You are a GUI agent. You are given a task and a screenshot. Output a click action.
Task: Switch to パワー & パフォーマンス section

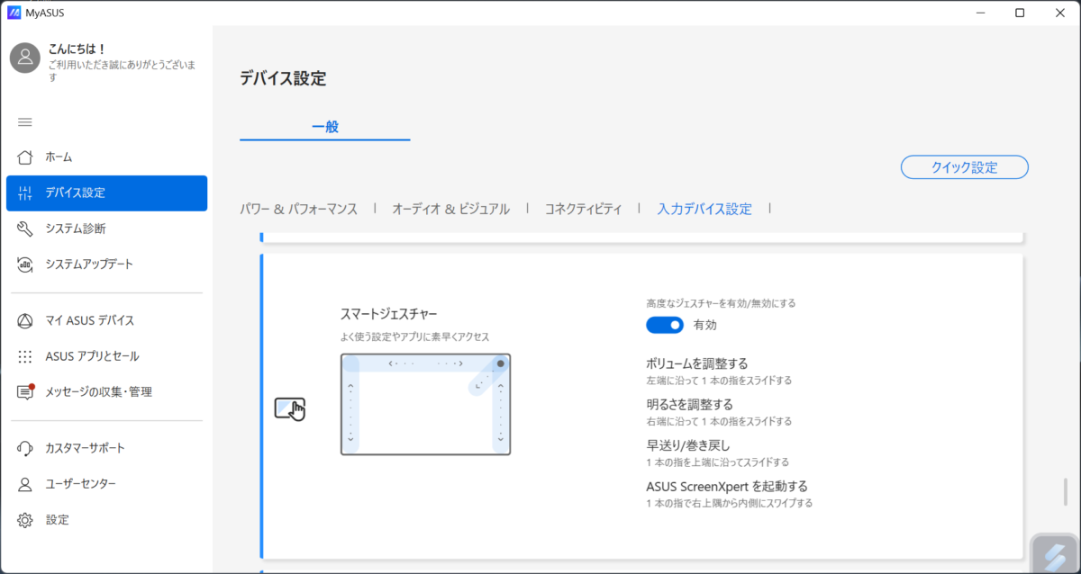[x=299, y=209]
